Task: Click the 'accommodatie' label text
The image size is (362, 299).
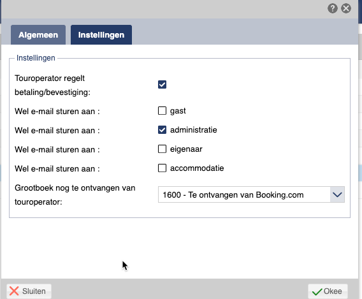Action: coord(197,168)
